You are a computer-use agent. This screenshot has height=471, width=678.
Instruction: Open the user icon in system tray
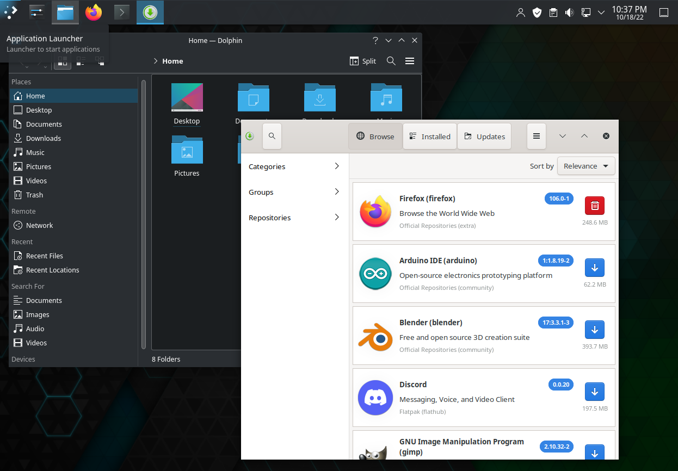[521, 12]
